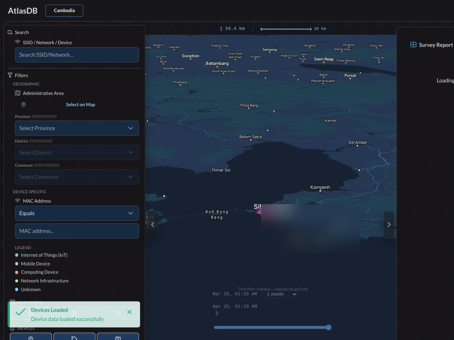Collapse the left panel with the left chevron
Viewport: 454px width, 340px height.
(x=153, y=225)
